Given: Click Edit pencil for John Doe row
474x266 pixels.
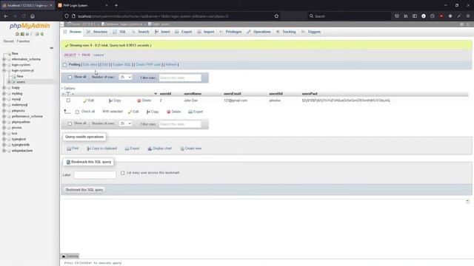Looking at the screenshot, I should [89, 100].
